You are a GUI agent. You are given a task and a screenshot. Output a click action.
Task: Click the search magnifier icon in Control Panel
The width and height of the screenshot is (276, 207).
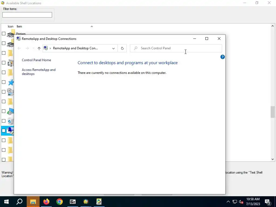click(x=136, y=48)
